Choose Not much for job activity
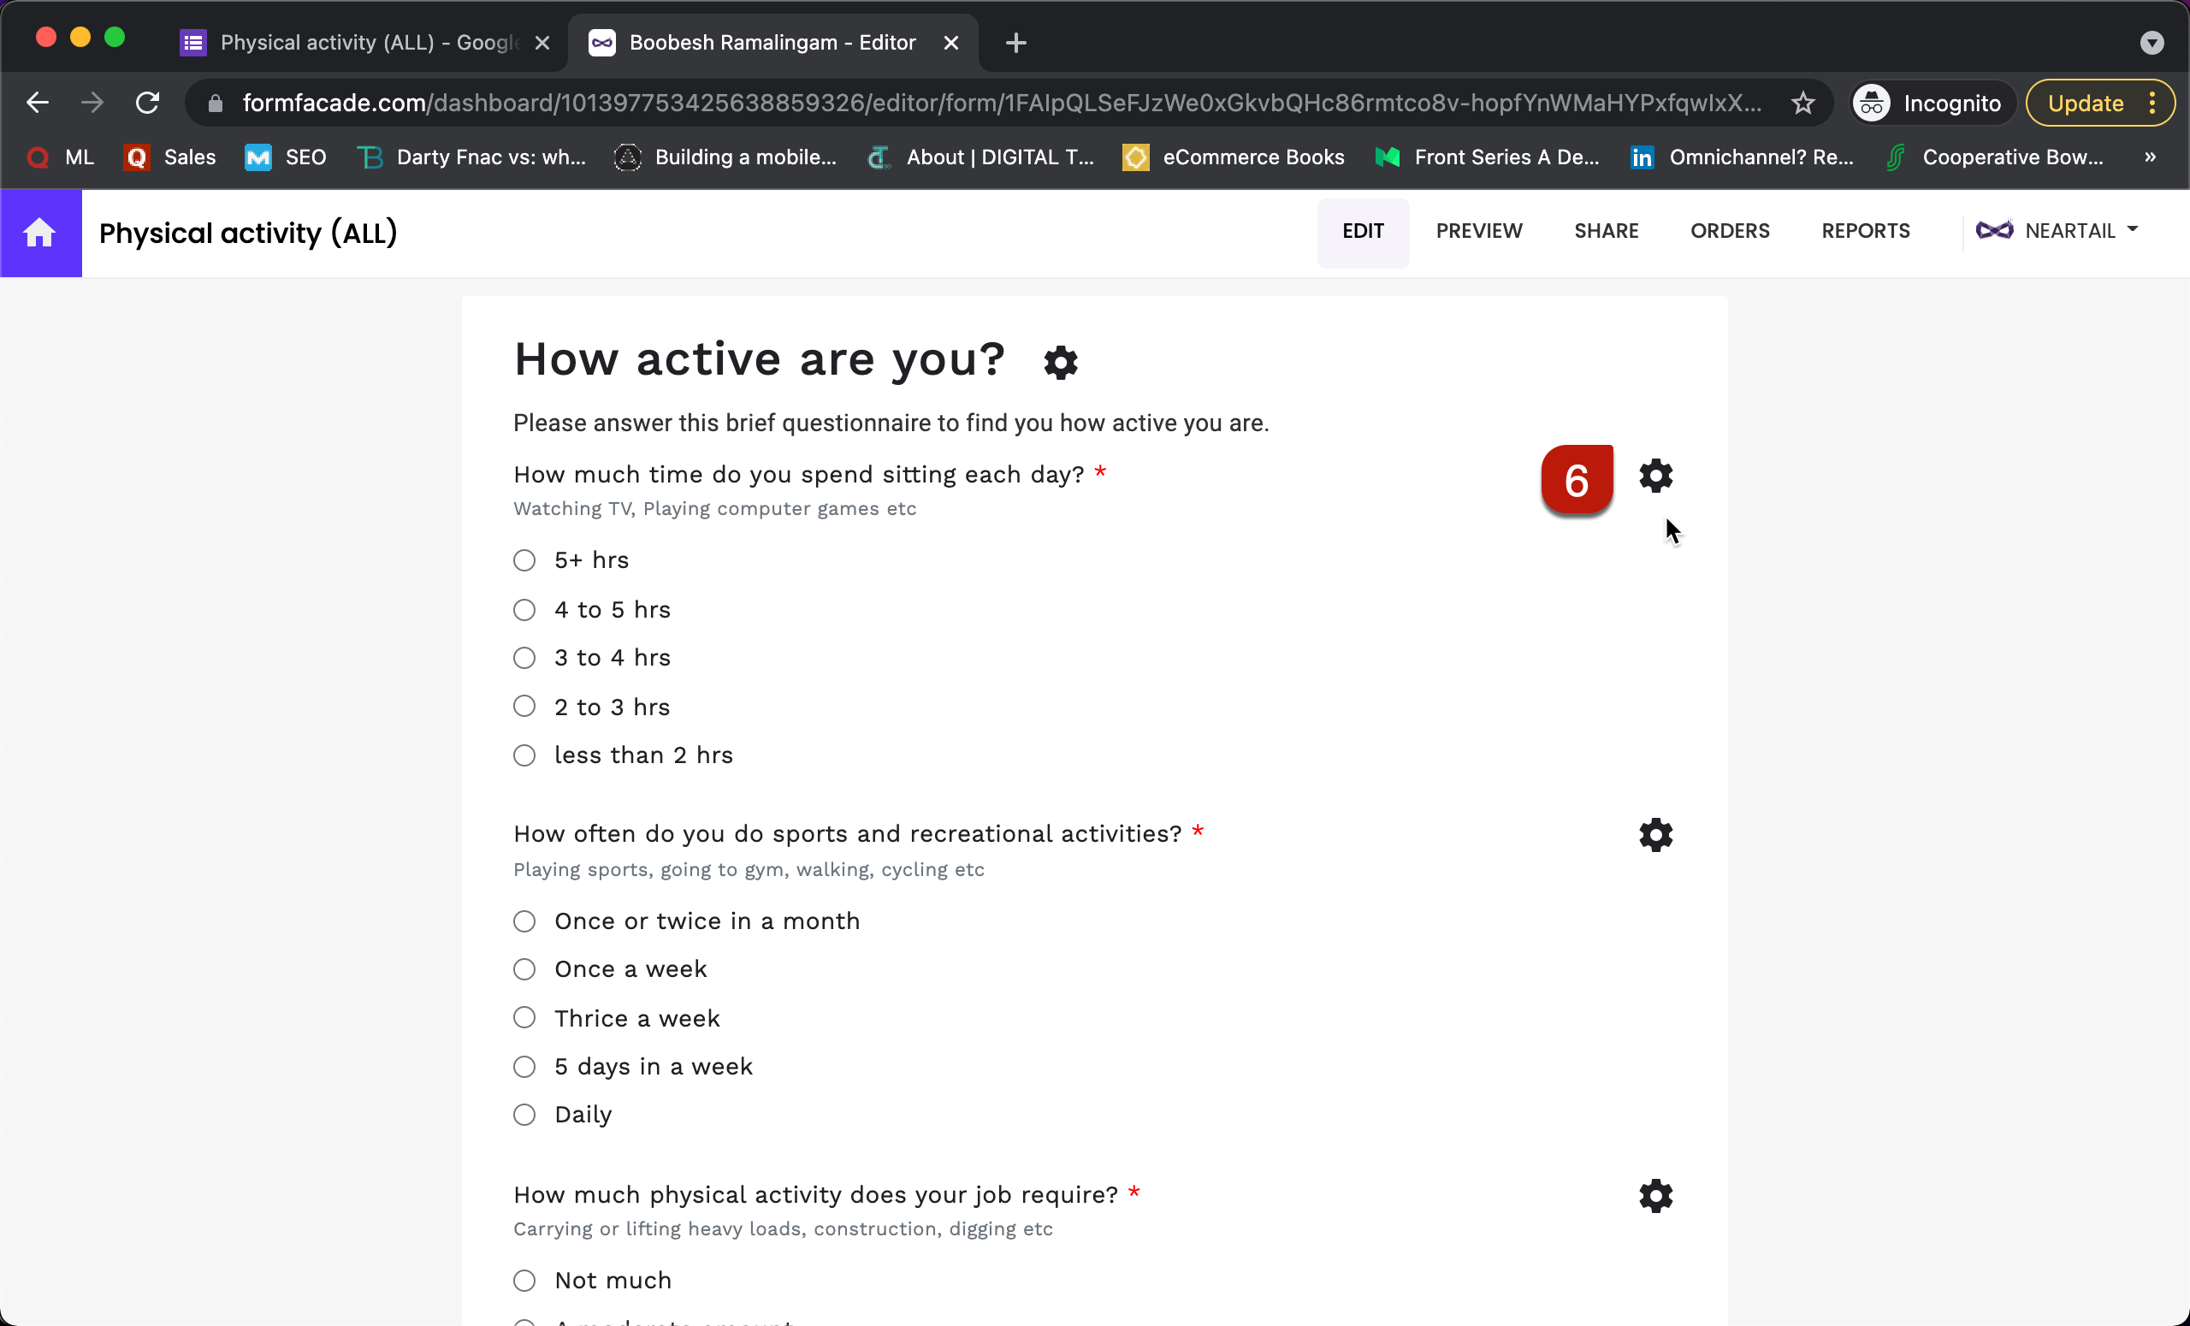 (x=524, y=1280)
